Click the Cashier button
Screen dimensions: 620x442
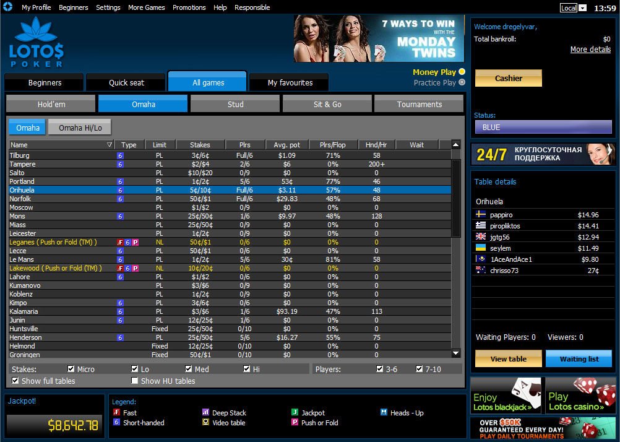pyautogui.click(x=508, y=78)
